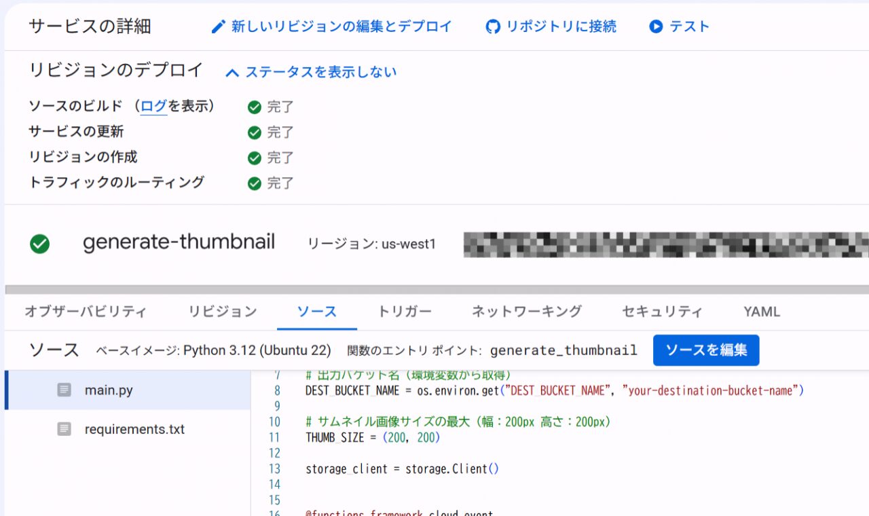The image size is (869, 516).
Task: Open the YAML tab
Action: tap(762, 312)
